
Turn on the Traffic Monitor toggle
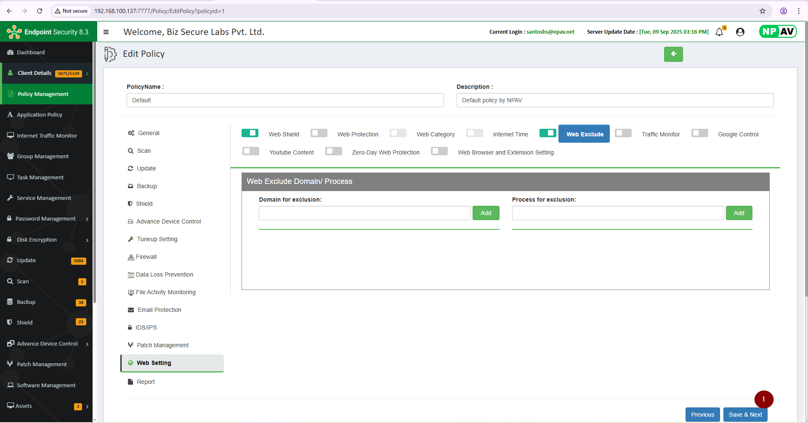pos(623,133)
